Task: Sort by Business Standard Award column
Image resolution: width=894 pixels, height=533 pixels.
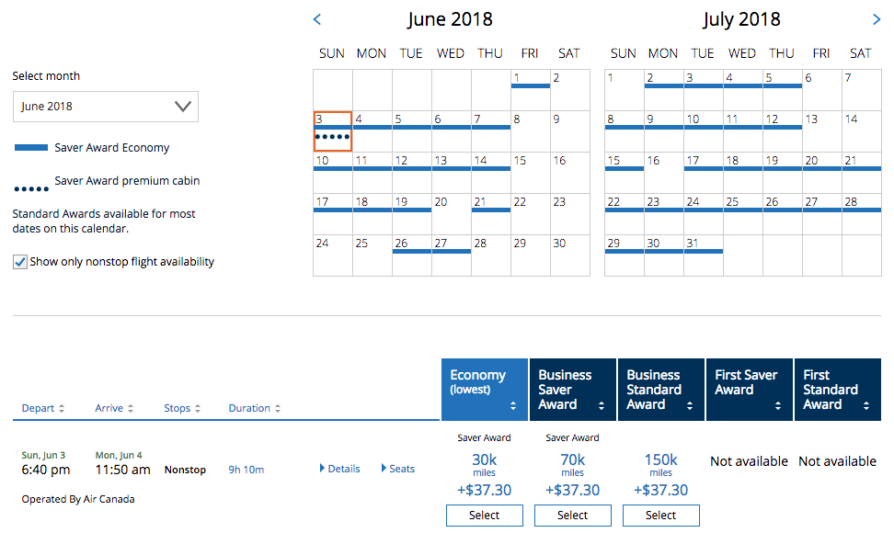Action: 660,390
